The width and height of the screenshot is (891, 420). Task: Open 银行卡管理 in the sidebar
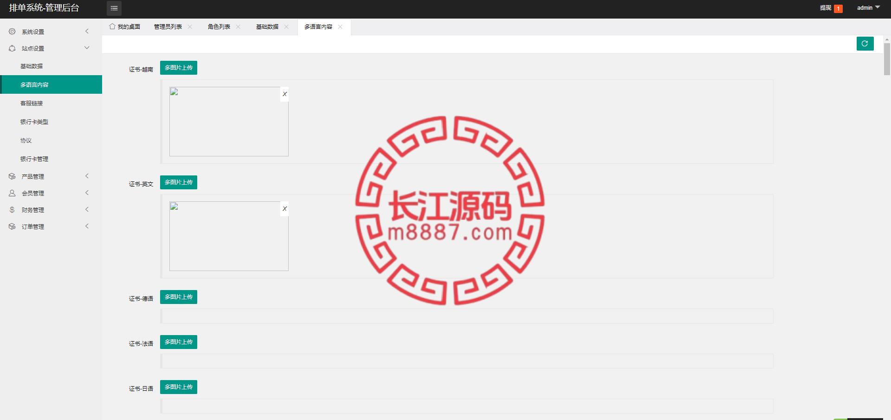pos(51,159)
